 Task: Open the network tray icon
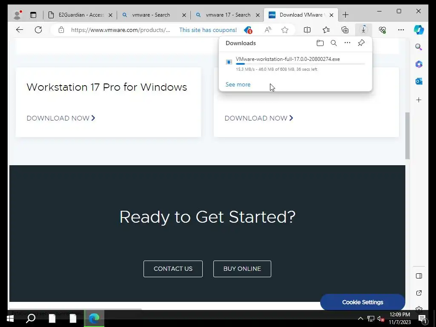[x=371, y=318]
